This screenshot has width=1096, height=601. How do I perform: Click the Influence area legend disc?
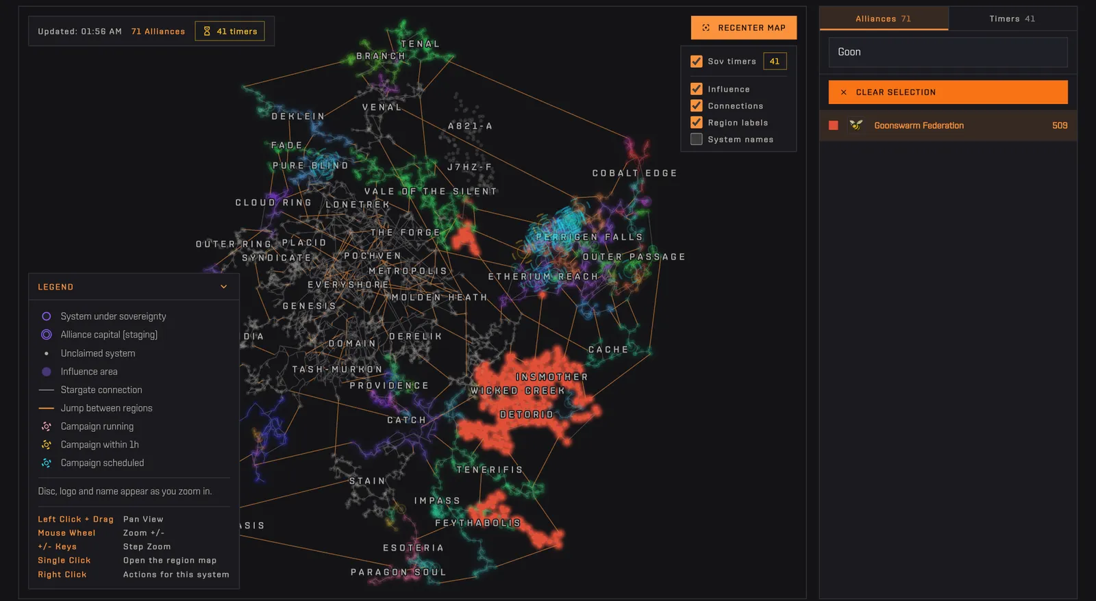[47, 372]
